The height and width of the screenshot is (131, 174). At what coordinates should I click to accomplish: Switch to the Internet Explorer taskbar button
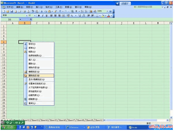point(75,128)
